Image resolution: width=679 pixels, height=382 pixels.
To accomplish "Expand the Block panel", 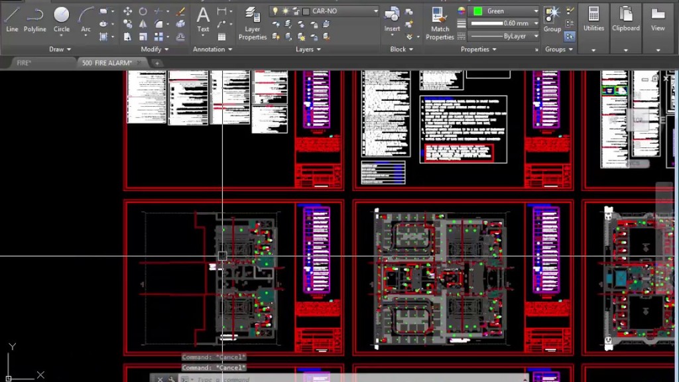I will coord(401,49).
